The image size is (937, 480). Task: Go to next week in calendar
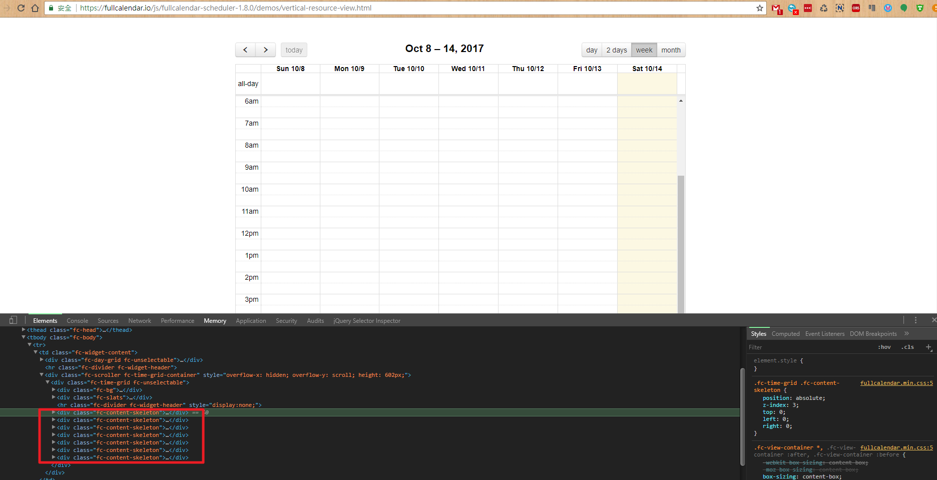coord(266,50)
